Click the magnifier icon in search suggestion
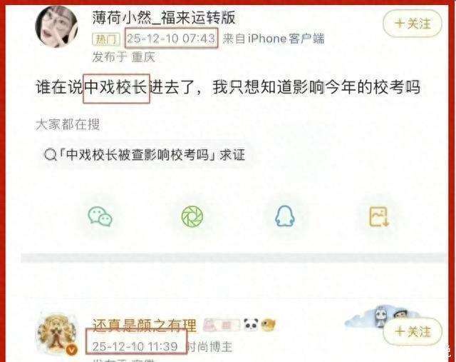Image resolution: width=456 pixels, height=362 pixels. coord(50,155)
